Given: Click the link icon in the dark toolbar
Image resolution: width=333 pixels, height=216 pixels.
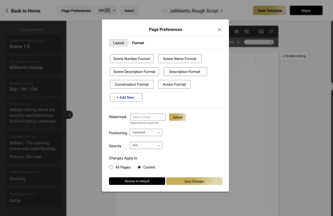Looking at the screenshot, I should 271,31.
